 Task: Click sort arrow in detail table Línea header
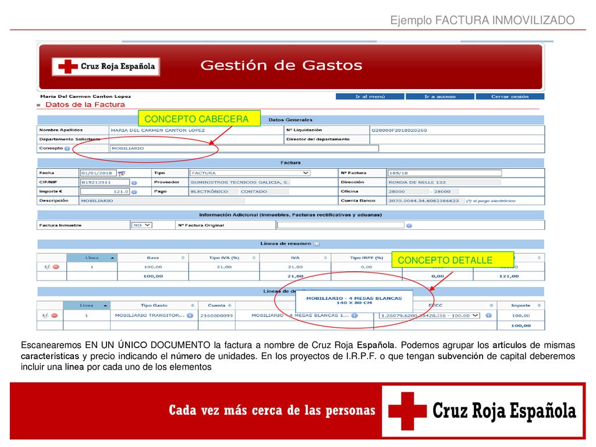click(x=105, y=306)
